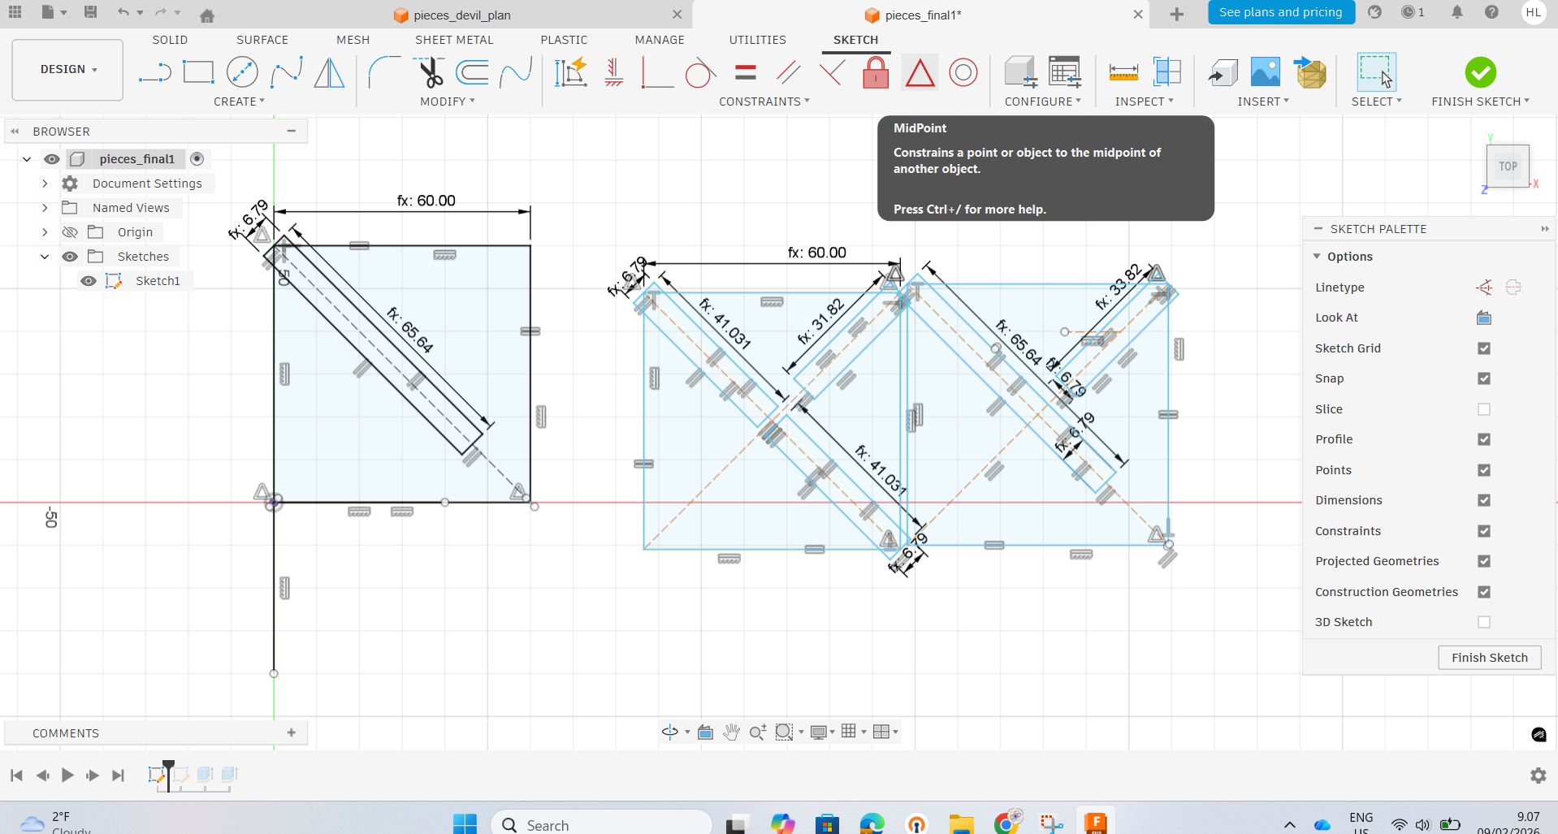Viewport: 1558px width, 834px height.
Task: Open the Measure tool in Inspect
Action: tap(1123, 73)
